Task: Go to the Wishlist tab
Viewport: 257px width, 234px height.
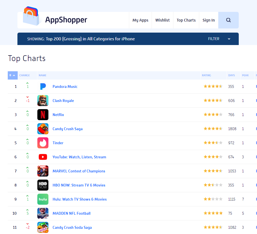Action: coord(162,20)
